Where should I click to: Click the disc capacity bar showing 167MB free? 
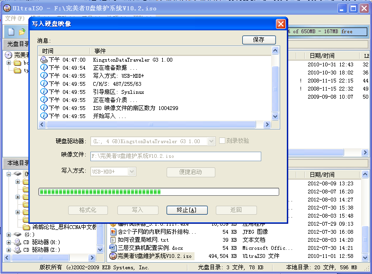(327, 32)
